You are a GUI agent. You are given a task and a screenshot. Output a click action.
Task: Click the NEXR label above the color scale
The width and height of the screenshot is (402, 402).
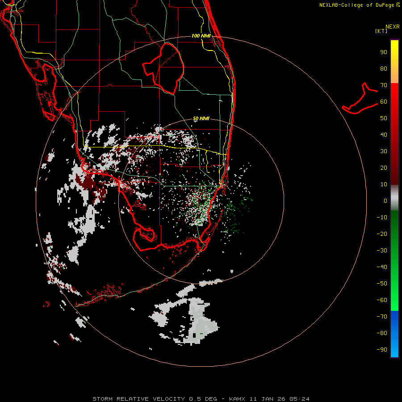(x=393, y=27)
